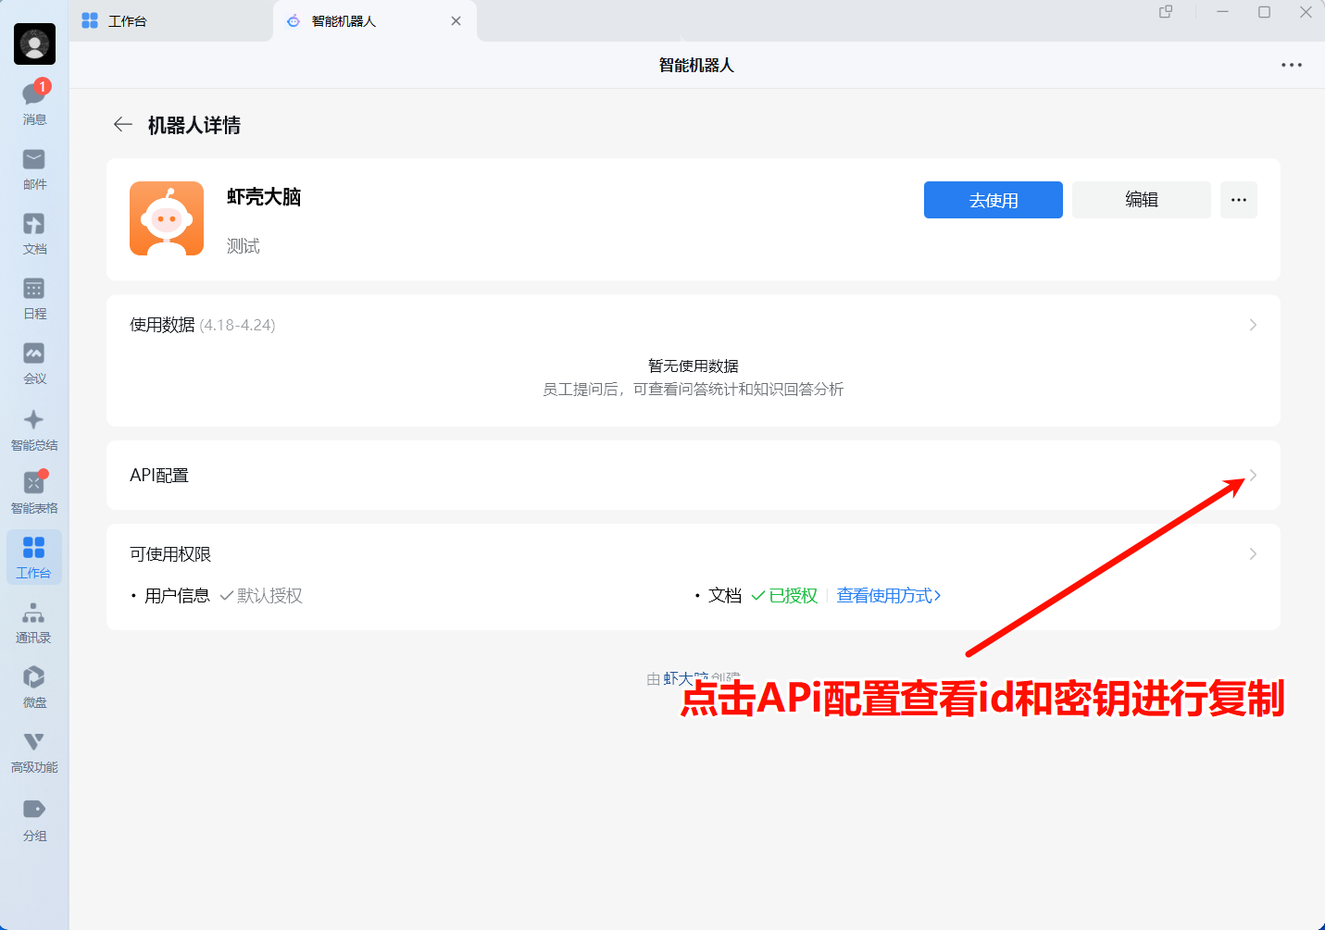Click the user profile avatar
The width and height of the screenshot is (1325, 930).
pos(34,43)
